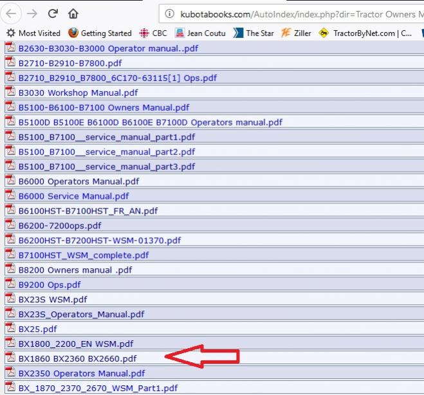Open B5100_B7100 service manual part2 PDF
The width and height of the screenshot is (424, 395).
[x=106, y=152]
